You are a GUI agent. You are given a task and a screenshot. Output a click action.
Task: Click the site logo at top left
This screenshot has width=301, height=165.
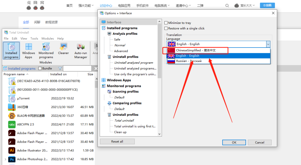pos(36,5)
